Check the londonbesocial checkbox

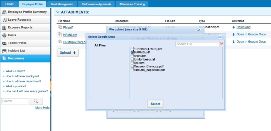132,59
